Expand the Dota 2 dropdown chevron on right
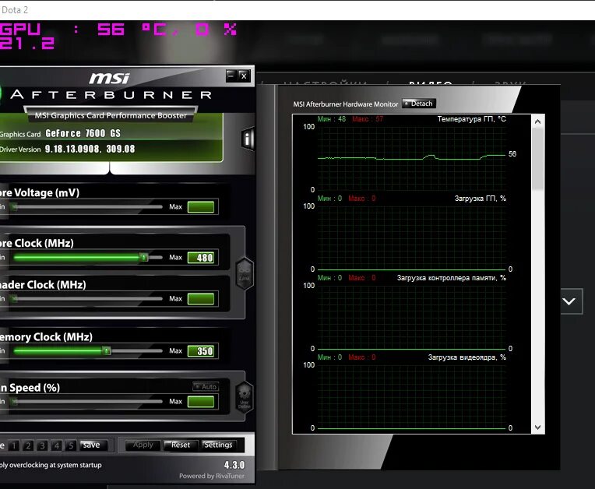This screenshot has height=489, width=595. click(569, 301)
